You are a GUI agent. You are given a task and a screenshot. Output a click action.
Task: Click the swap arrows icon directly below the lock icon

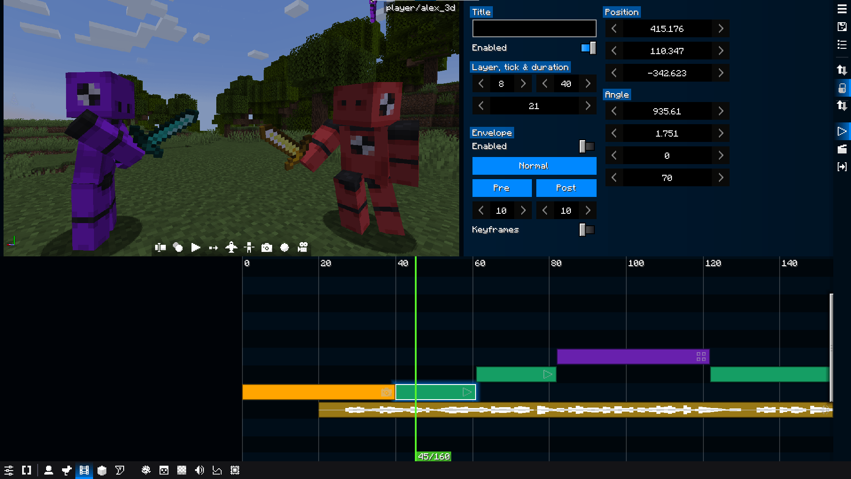[x=842, y=106]
